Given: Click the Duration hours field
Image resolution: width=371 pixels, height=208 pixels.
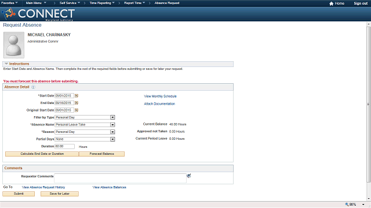Looking at the screenshot, I should pos(64,146).
